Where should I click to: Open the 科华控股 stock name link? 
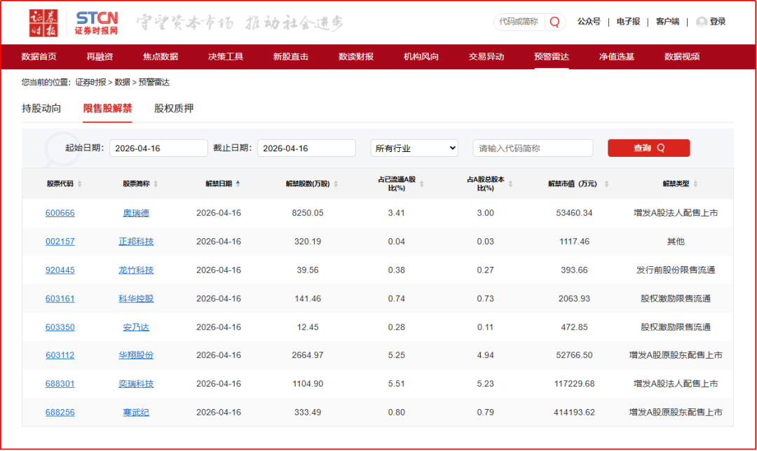[136, 298]
